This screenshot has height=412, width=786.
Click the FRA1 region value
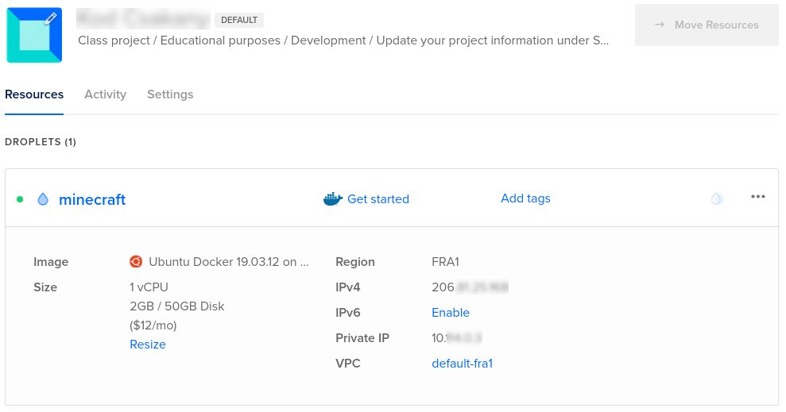coord(446,262)
